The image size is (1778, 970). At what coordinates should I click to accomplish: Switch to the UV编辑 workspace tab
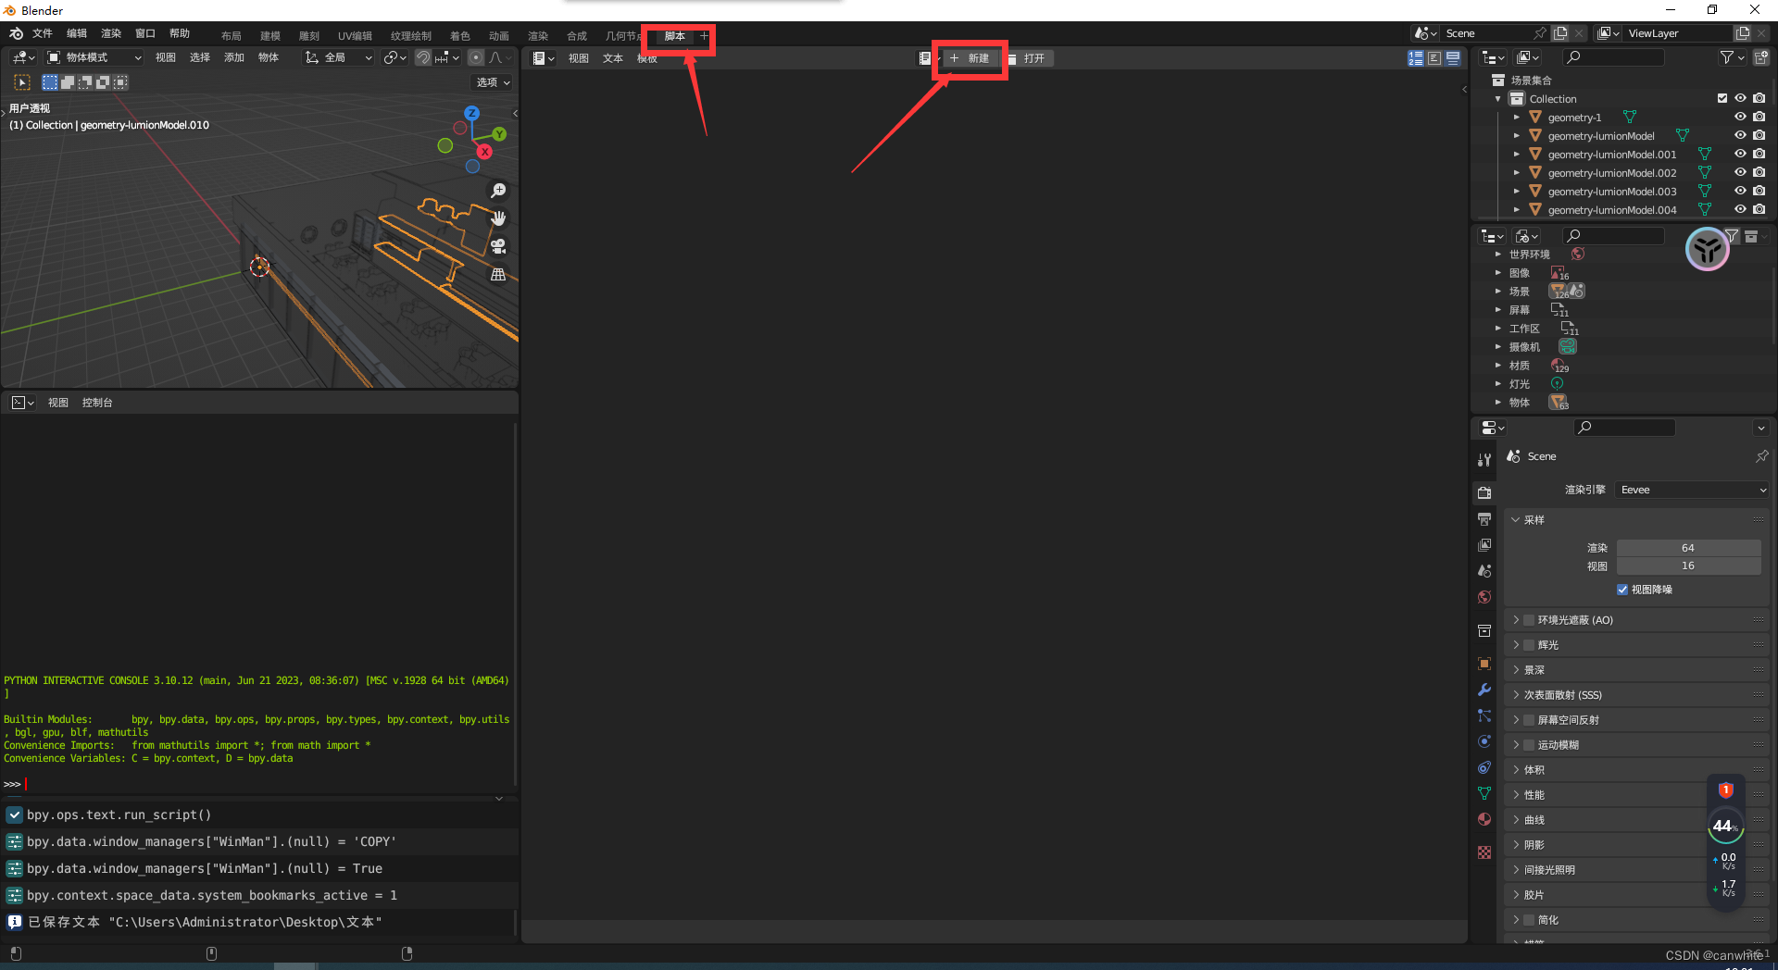[355, 36]
